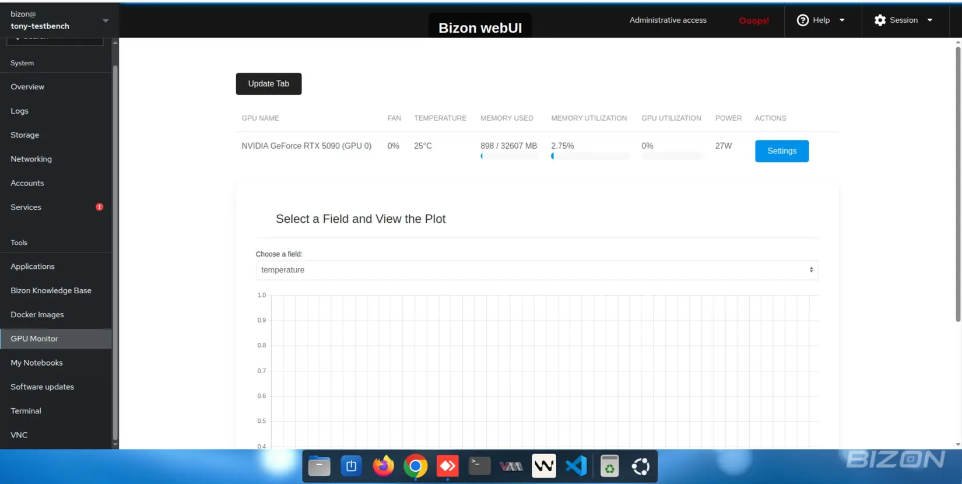This screenshot has width=962, height=484.
Task: Open Settings for RTX 5090 GPU
Action: click(782, 151)
